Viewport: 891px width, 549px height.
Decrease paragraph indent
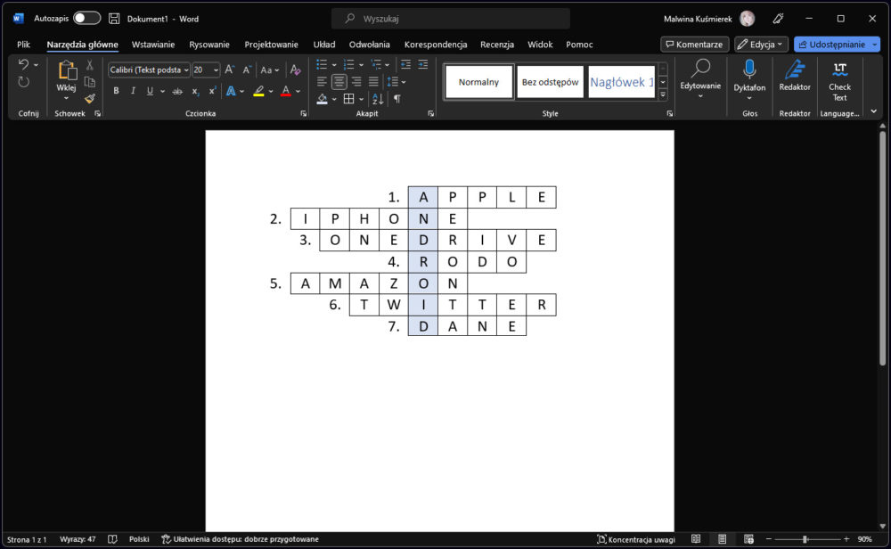coord(405,65)
